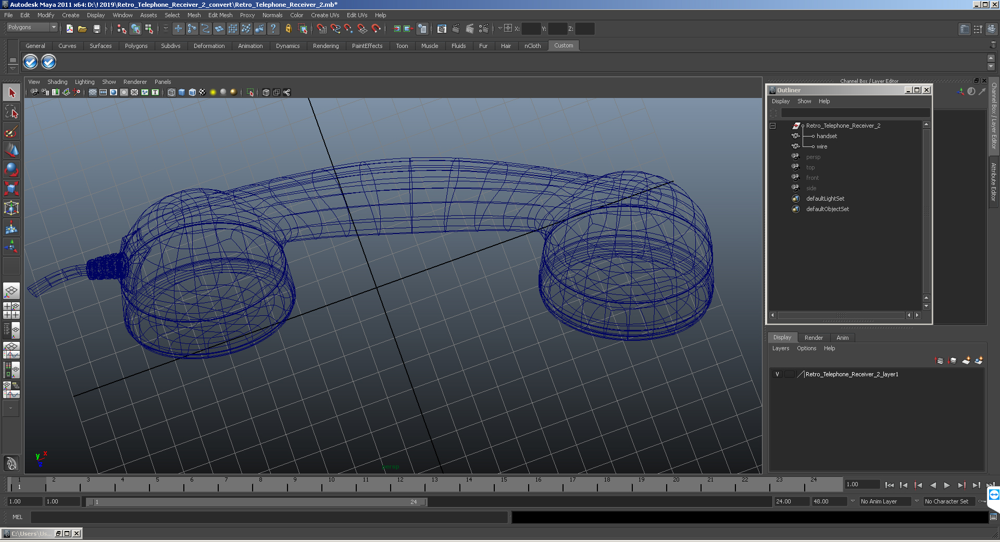Collapse the Retro_Telephone_Receiver_2 outliner node
The image size is (1000, 542).
click(773, 126)
